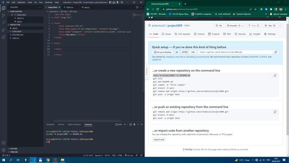The image size is (289, 163).
Task: Open the Accounts icon in VS Code activity bar
Action: point(4,143)
